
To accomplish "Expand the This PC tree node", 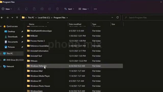I will pyautogui.click(x=1, y=53).
